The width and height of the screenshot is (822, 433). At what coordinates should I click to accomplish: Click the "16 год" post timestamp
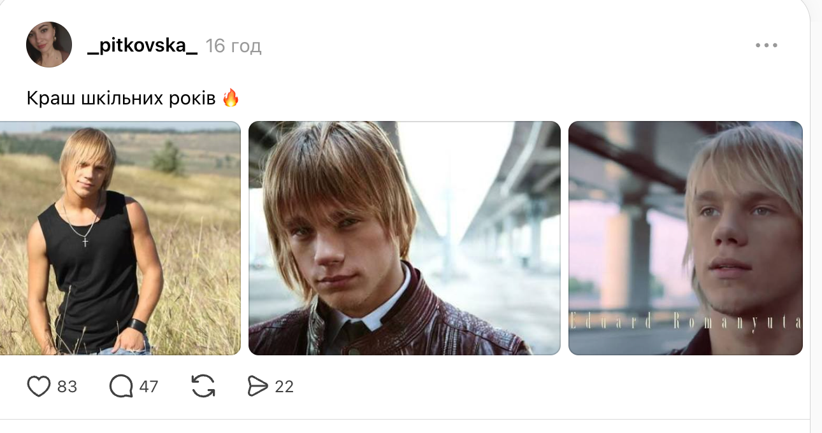click(x=234, y=46)
